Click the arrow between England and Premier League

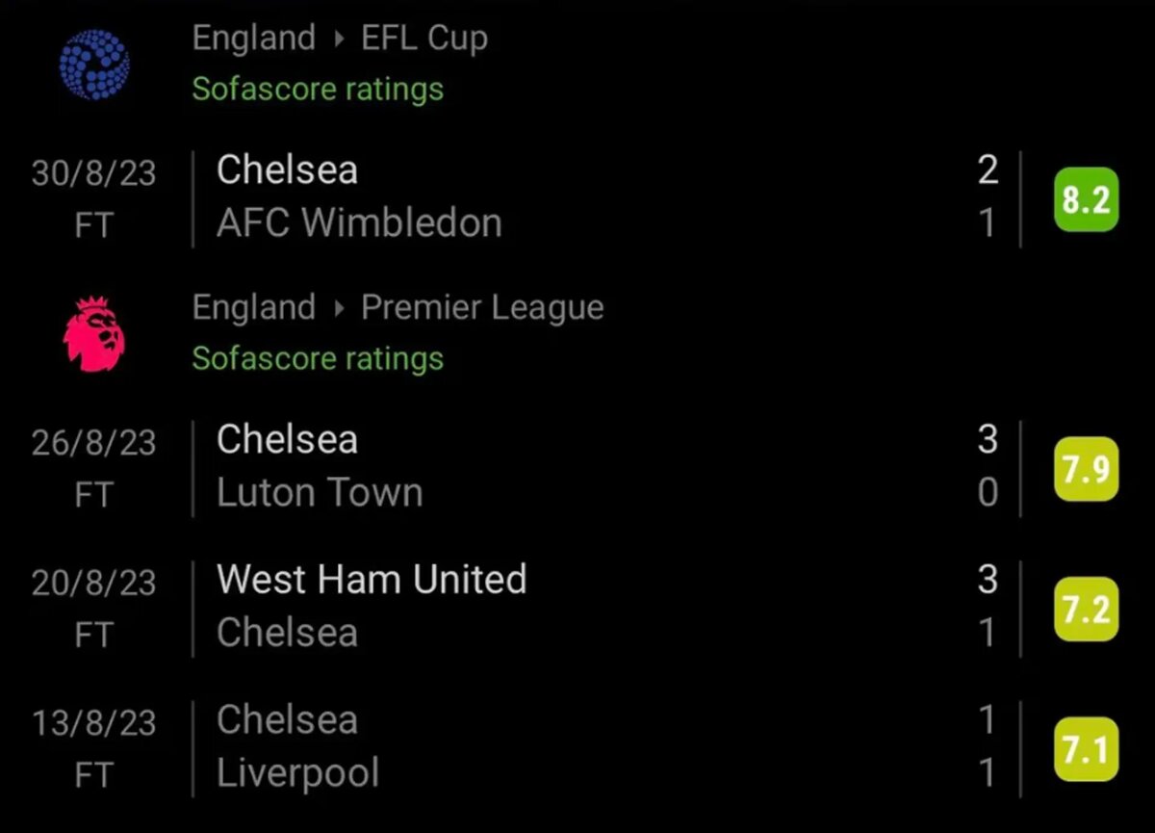[339, 309]
